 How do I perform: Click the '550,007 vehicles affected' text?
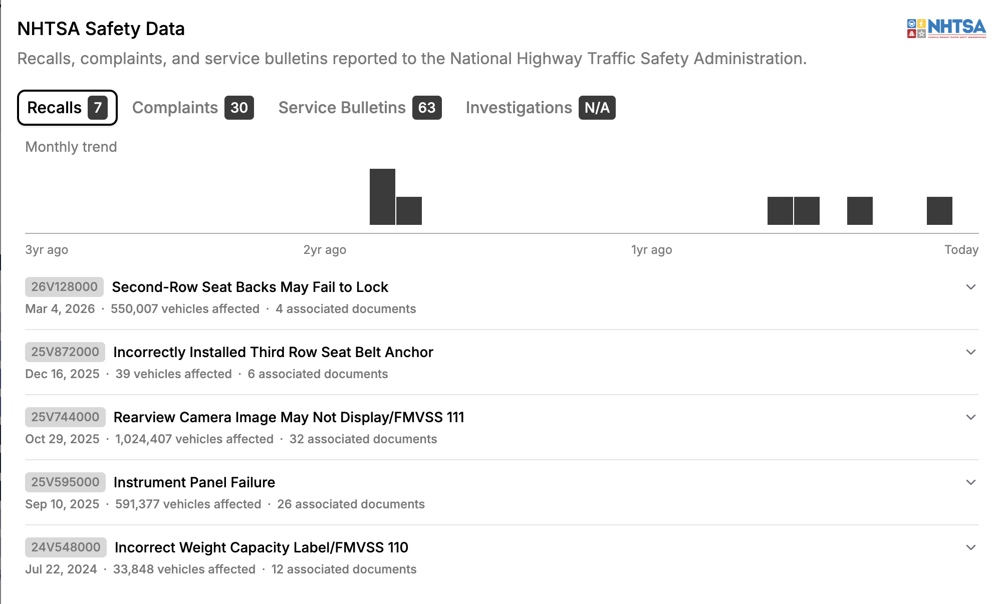[x=185, y=309]
